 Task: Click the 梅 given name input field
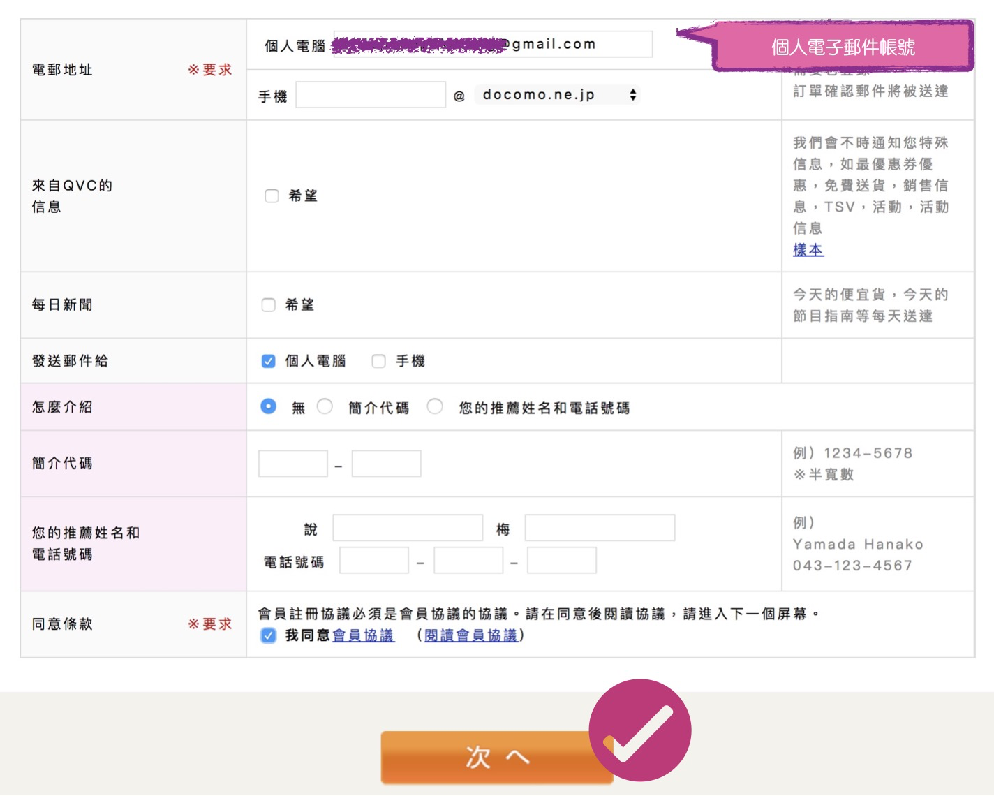[600, 528]
